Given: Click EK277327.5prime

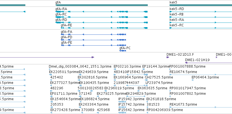Looking at the screenshot, I should (65, 83).
